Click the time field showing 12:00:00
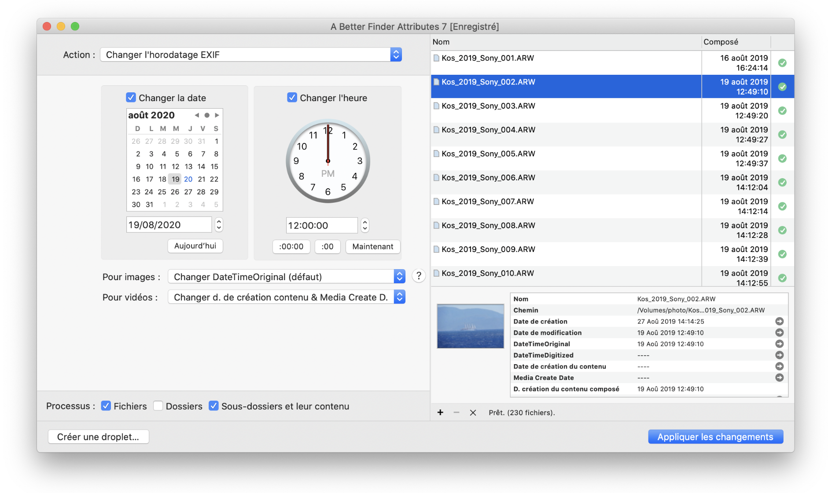 [322, 226]
